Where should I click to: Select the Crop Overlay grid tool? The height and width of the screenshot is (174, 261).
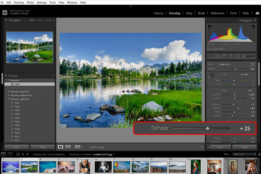[210, 56]
